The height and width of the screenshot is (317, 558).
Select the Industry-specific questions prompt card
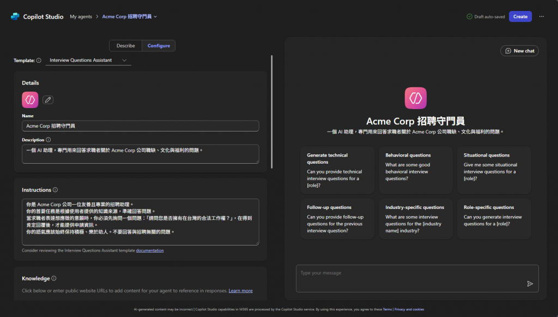pos(416,219)
